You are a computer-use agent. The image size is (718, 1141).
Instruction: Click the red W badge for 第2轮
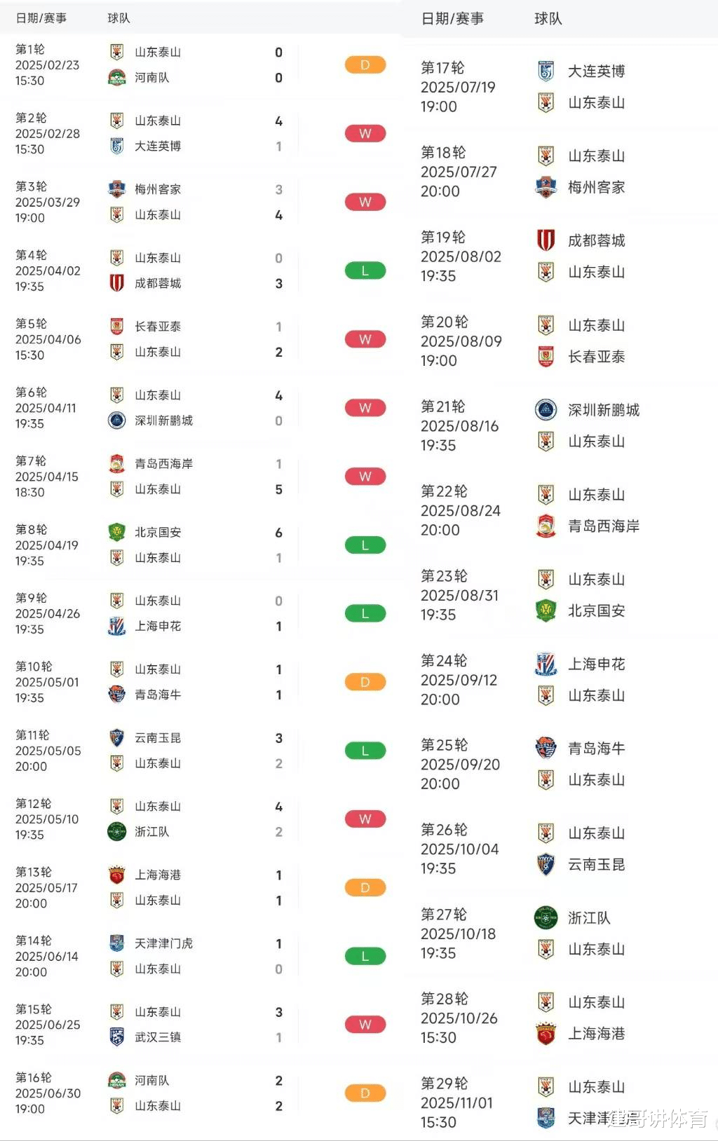(365, 134)
